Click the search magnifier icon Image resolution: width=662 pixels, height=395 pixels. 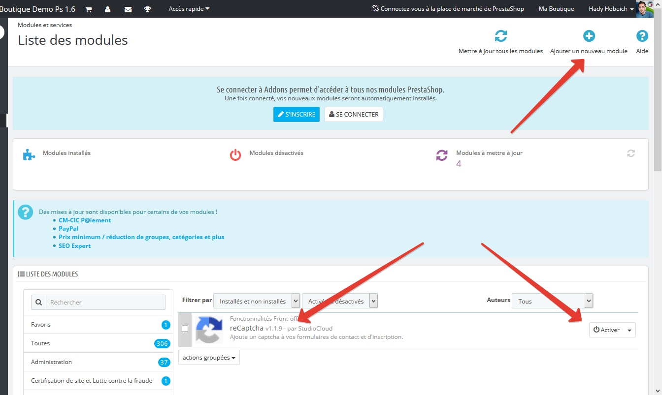point(39,302)
